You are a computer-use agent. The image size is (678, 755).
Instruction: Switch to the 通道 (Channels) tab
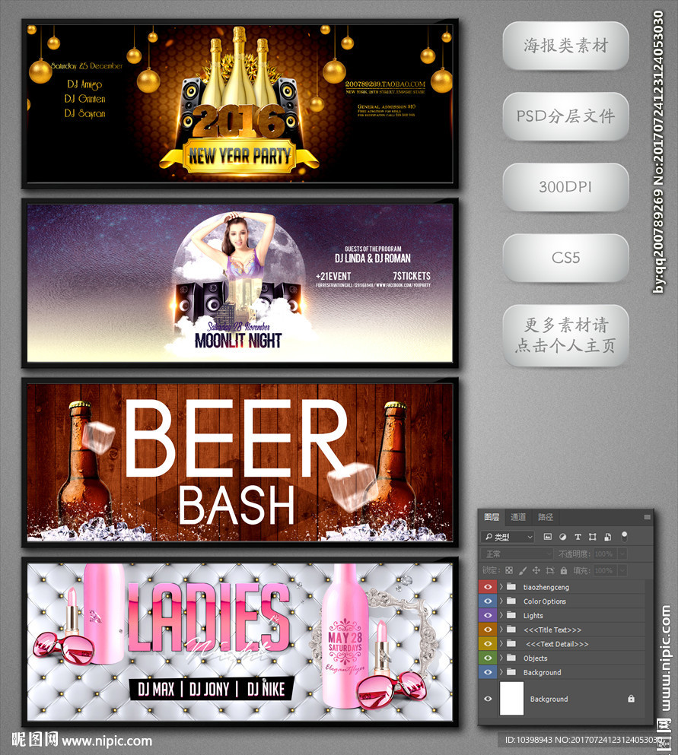(517, 517)
